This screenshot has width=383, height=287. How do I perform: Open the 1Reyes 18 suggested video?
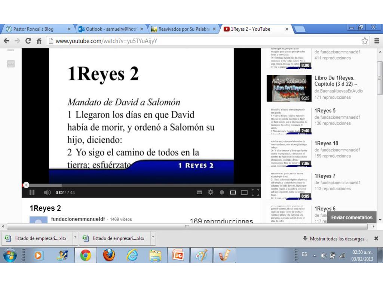[x=326, y=143]
